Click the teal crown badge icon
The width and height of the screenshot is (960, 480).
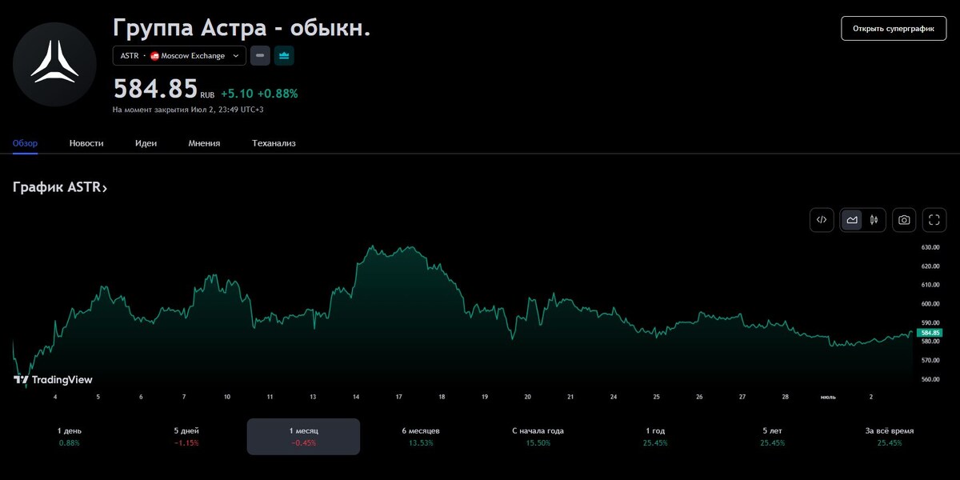click(x=283, y=56)
